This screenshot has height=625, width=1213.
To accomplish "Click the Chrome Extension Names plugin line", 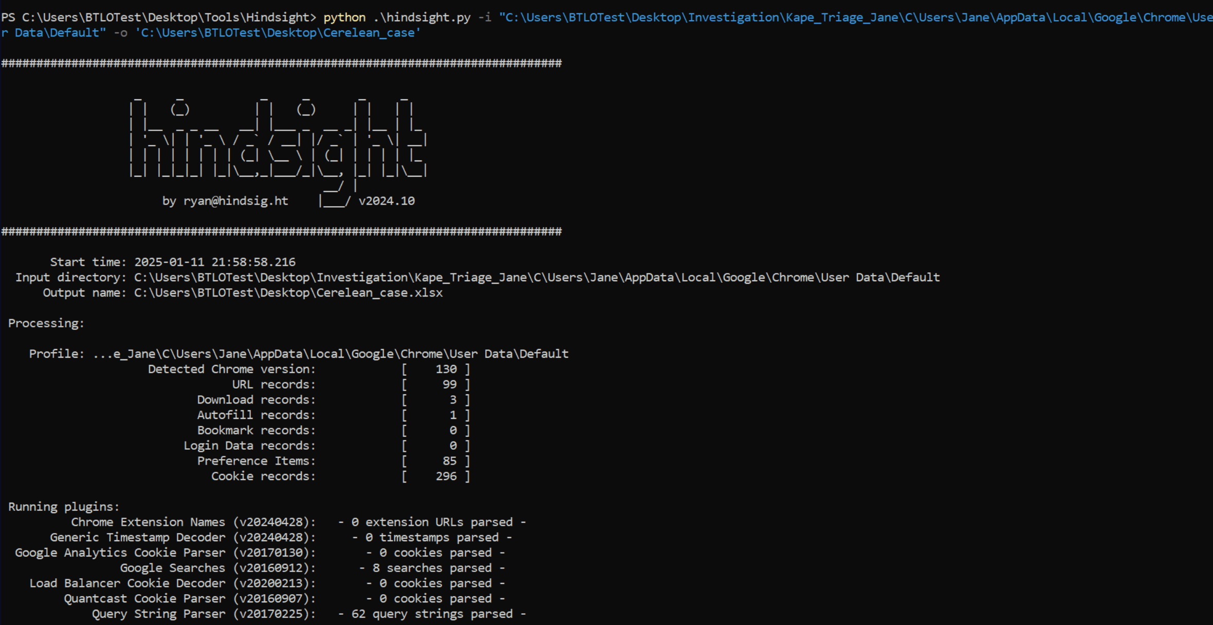I will point(193,522).
